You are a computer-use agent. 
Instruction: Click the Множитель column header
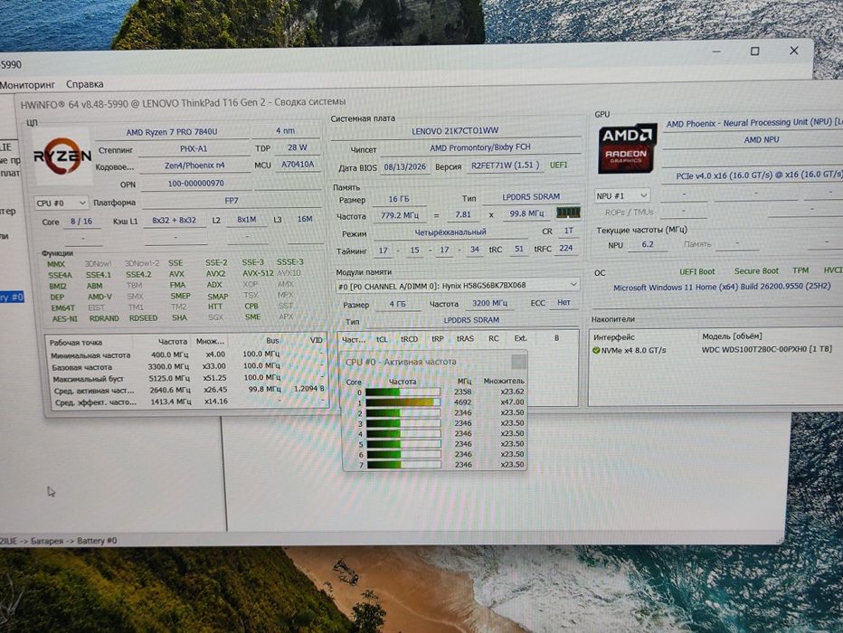[503, 381]
